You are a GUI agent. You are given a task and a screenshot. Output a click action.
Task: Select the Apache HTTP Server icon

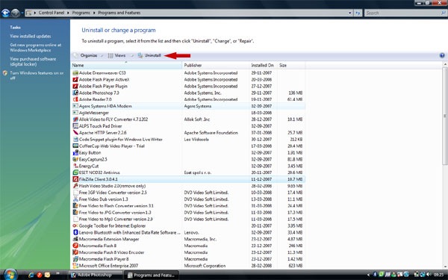(75, 133)
